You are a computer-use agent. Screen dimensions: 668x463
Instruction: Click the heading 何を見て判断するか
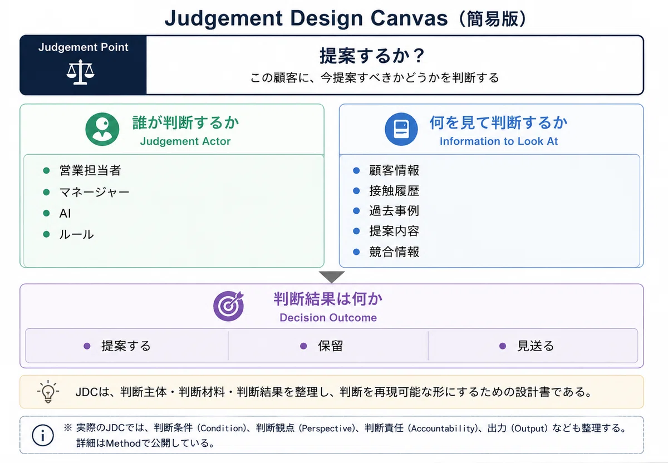click(x=499, y=122)
